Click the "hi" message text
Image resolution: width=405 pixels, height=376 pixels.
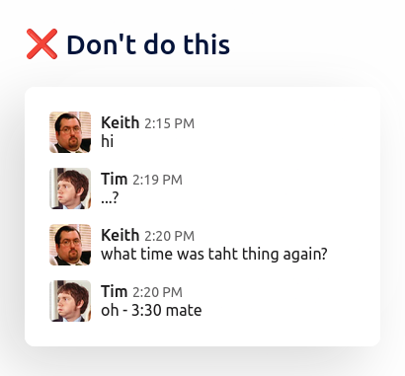(108, 141)
